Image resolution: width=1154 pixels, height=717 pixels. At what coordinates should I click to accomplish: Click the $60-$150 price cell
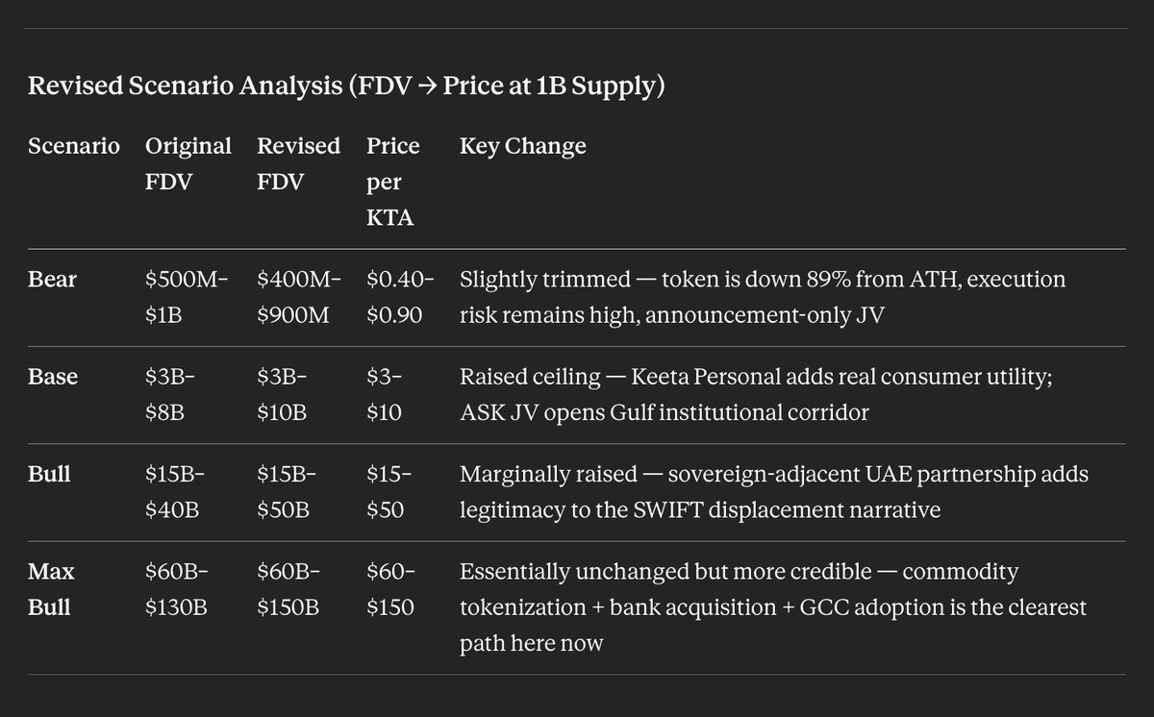pyautogui.click(x=391, y=589)
